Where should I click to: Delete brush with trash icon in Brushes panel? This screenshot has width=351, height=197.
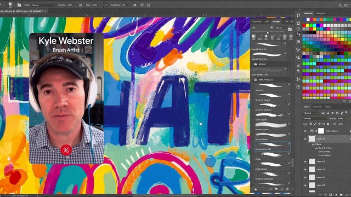click(x=287, y=189)
